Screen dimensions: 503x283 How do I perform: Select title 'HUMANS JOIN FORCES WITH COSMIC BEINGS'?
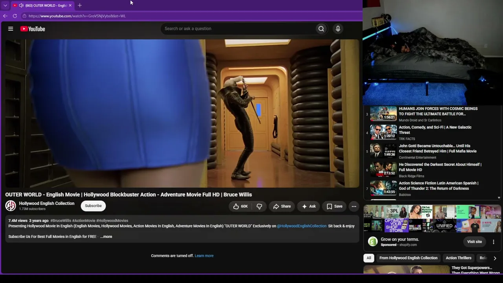438,111
